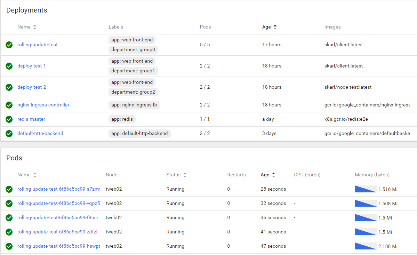
Task: Click the 'a day' age value
Action: (x=268, y=119)
